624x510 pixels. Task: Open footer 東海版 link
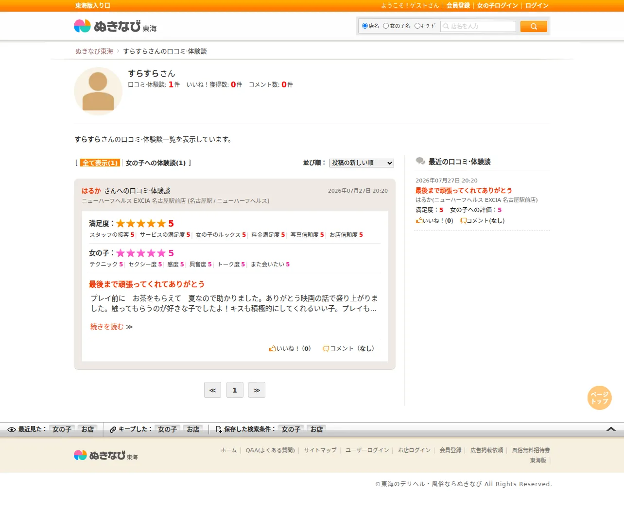pyautogui.click(x=538, y=461)
